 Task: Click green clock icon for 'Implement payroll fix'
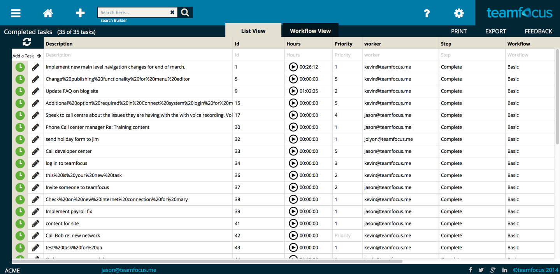pyautogui.click(x=20, y=212)
